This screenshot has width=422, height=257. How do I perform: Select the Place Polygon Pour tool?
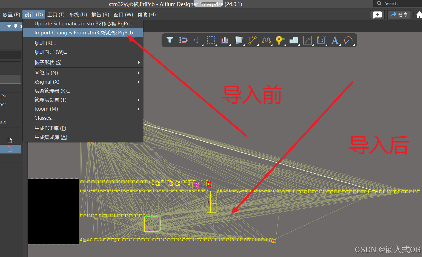[294, 40]
